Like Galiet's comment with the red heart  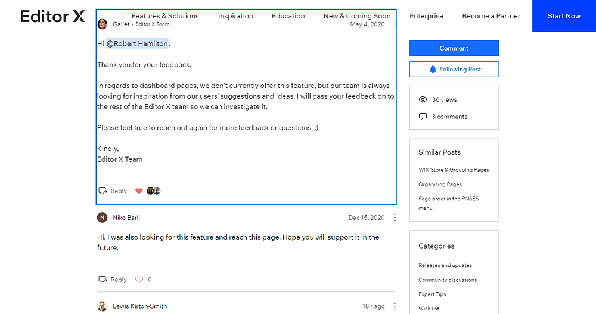point(139,191)
